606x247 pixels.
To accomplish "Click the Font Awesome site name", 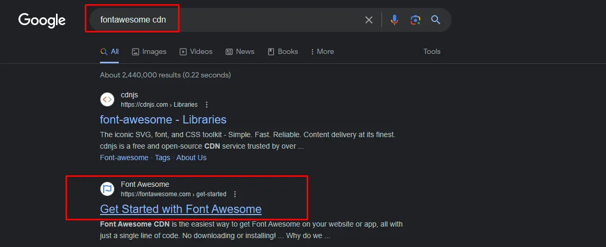I will [x=145, y=184].
